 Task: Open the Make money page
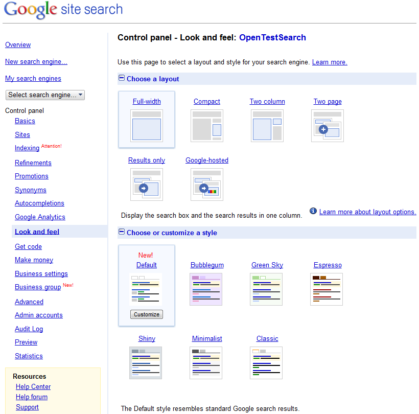34,260
